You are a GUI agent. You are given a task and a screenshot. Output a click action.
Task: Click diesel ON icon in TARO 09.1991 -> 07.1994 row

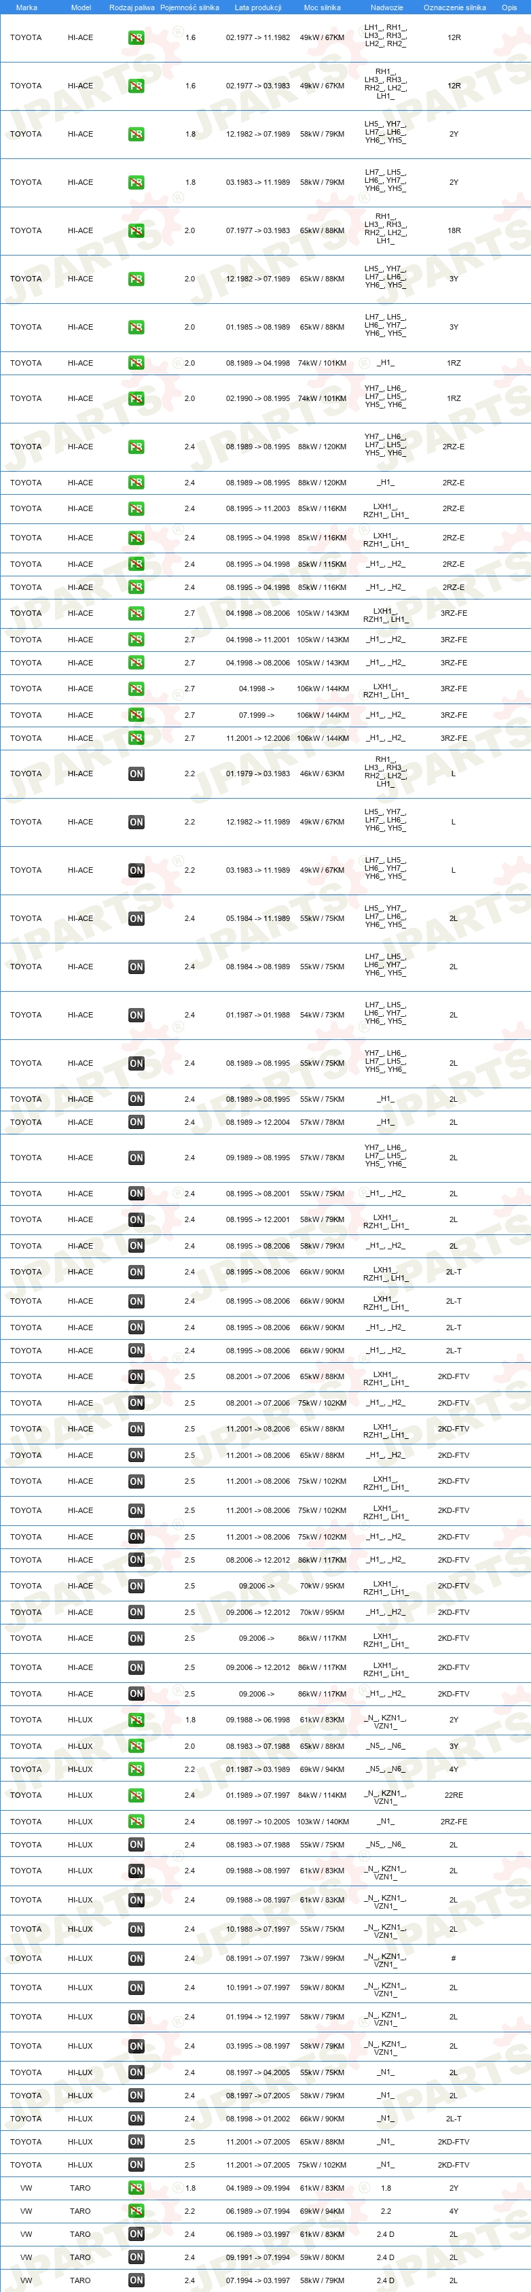[x=136, y=2257]
